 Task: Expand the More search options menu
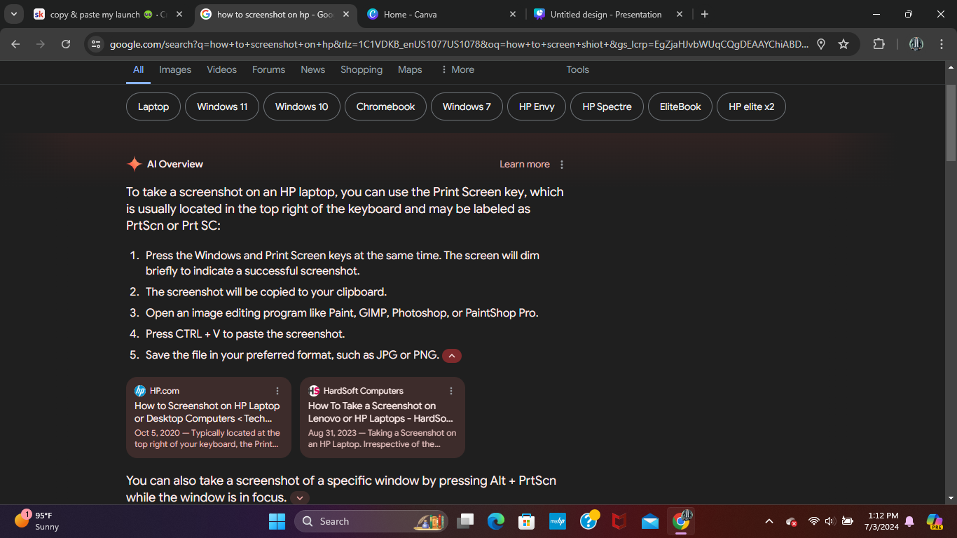[x=457, y=69]
